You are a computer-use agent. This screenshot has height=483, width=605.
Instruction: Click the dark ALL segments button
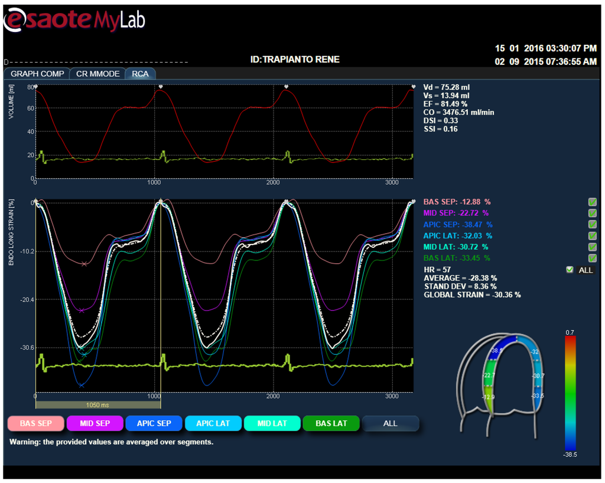coord(390,423)
